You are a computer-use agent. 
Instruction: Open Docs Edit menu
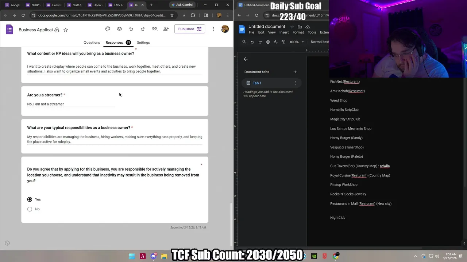pos(261,32)
